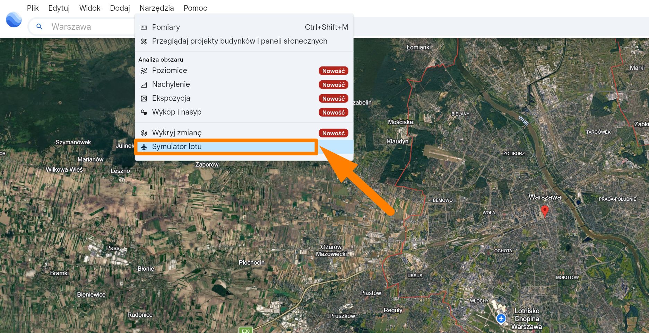Click the WOLA district label
Screen dimensions: 649x333
[x=489, y=213]
